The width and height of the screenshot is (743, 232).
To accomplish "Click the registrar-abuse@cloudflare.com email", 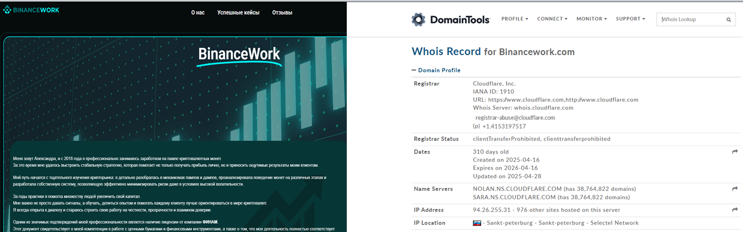I will (x=515, y=118).
